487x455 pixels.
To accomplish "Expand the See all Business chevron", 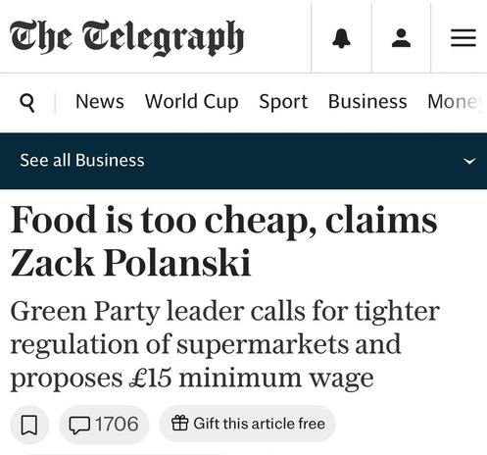I will pos(469,161).
